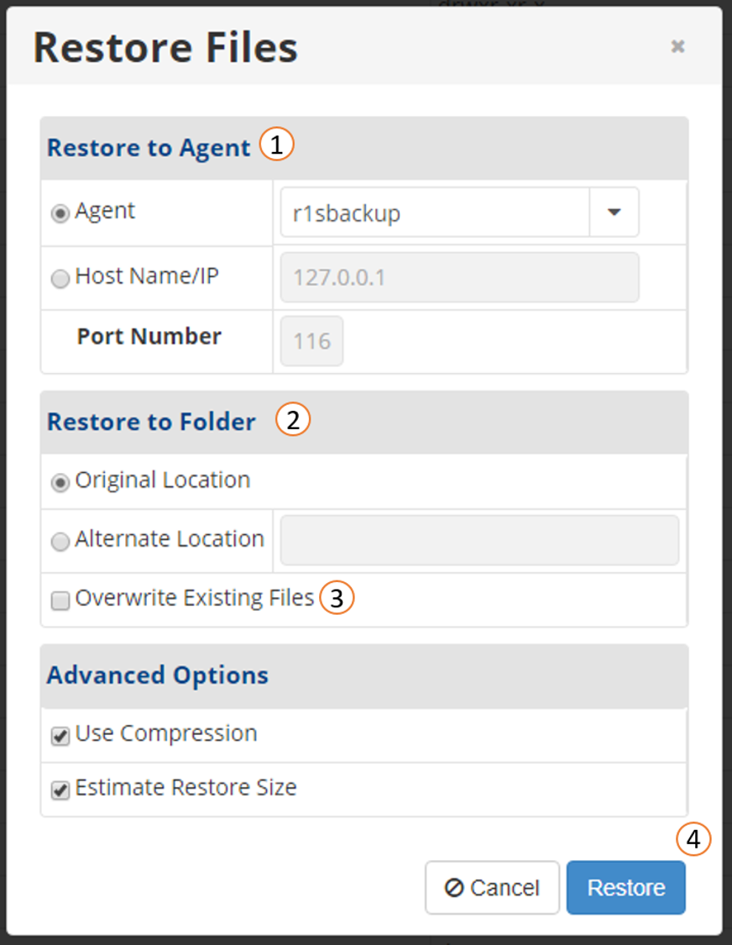Click the prohibition icon on the Cancel button

tap(453, 887)
